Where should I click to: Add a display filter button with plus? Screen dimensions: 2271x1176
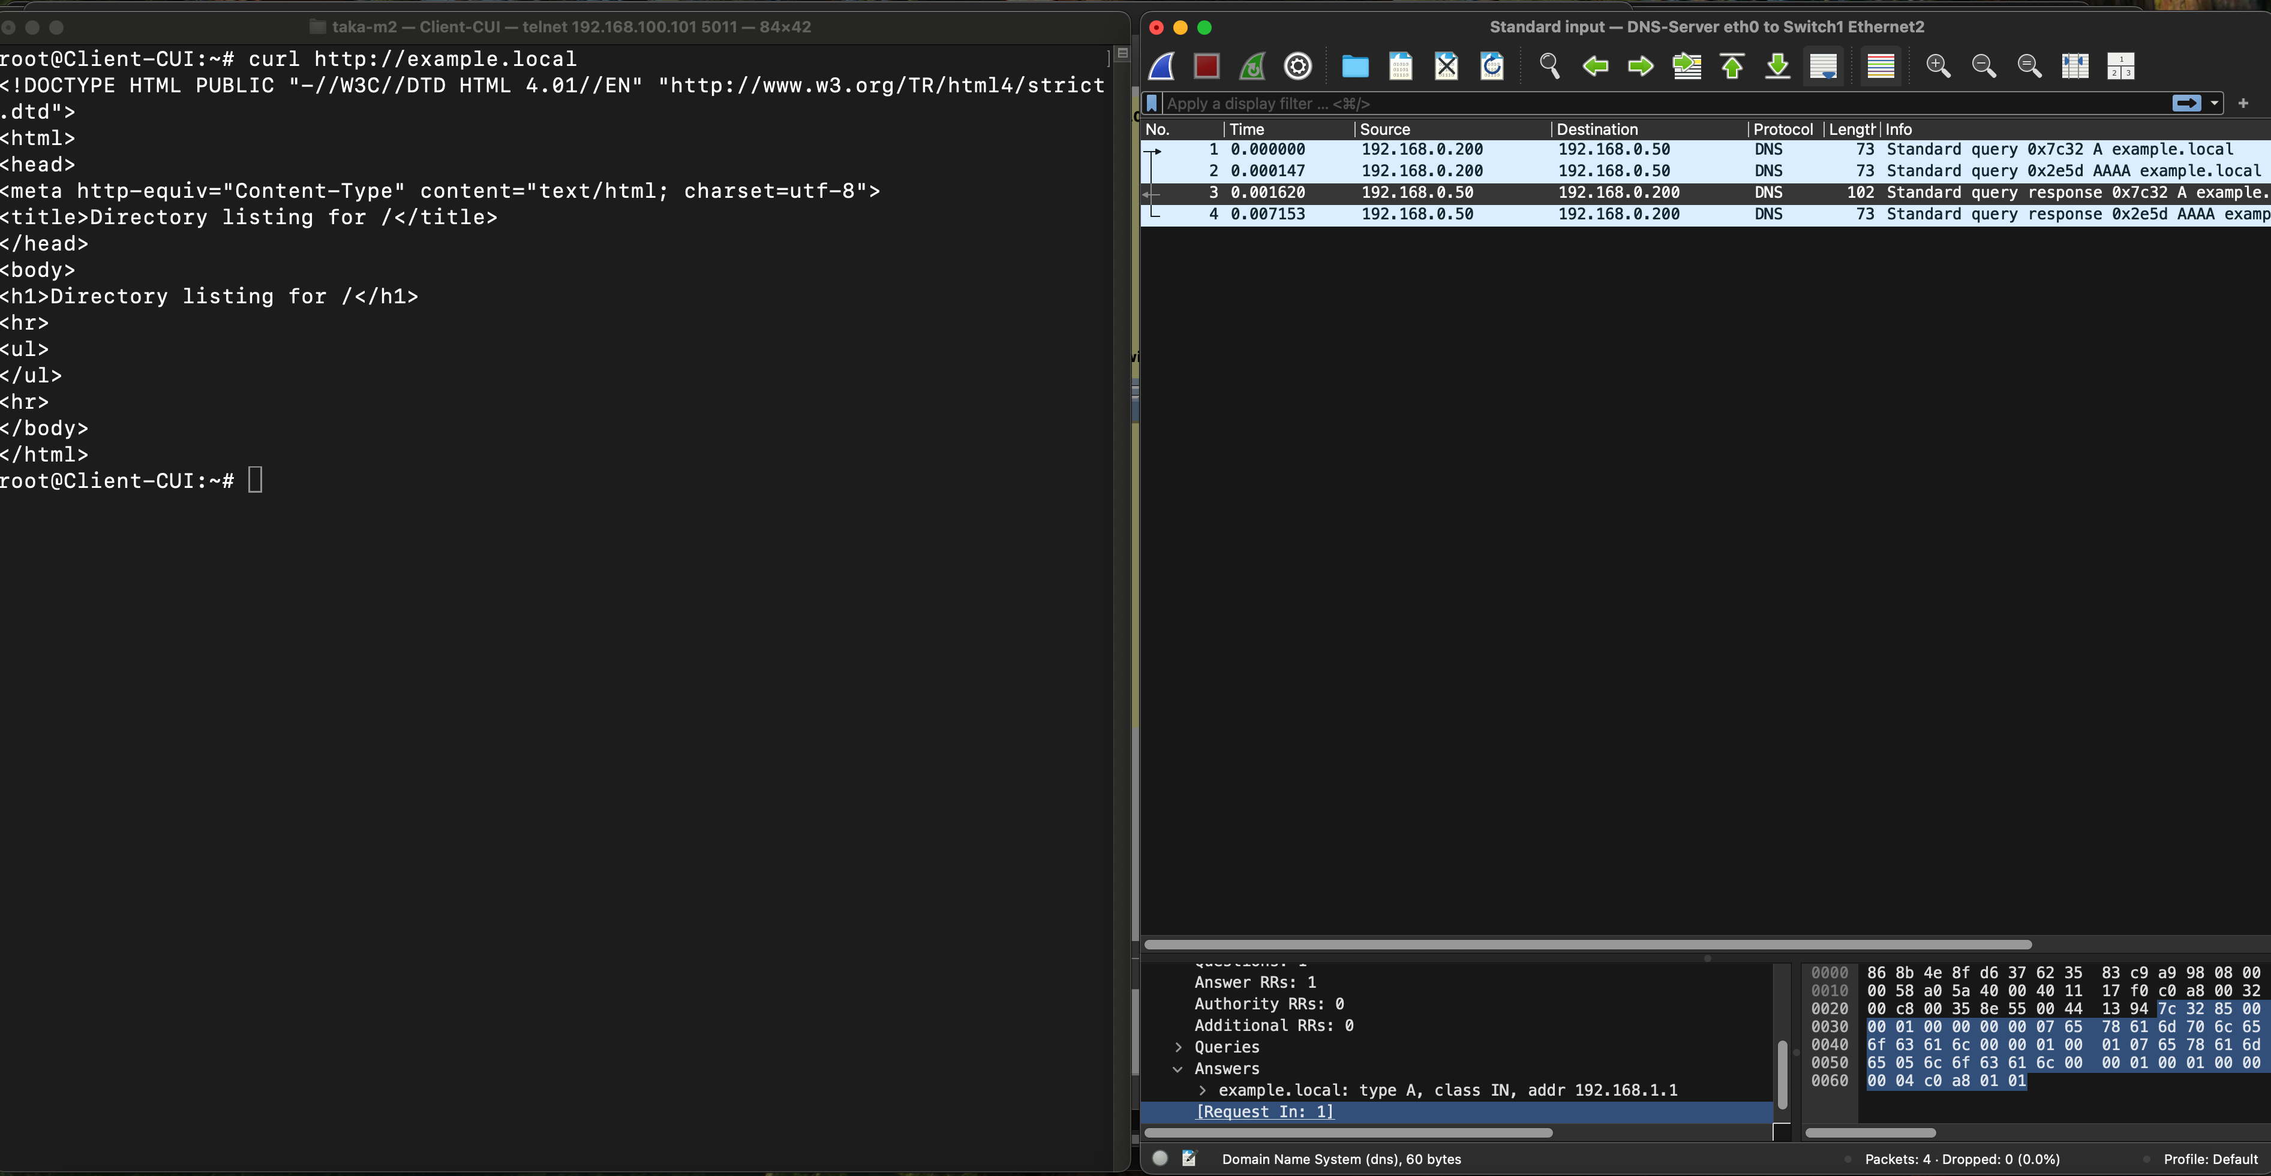2243,104
